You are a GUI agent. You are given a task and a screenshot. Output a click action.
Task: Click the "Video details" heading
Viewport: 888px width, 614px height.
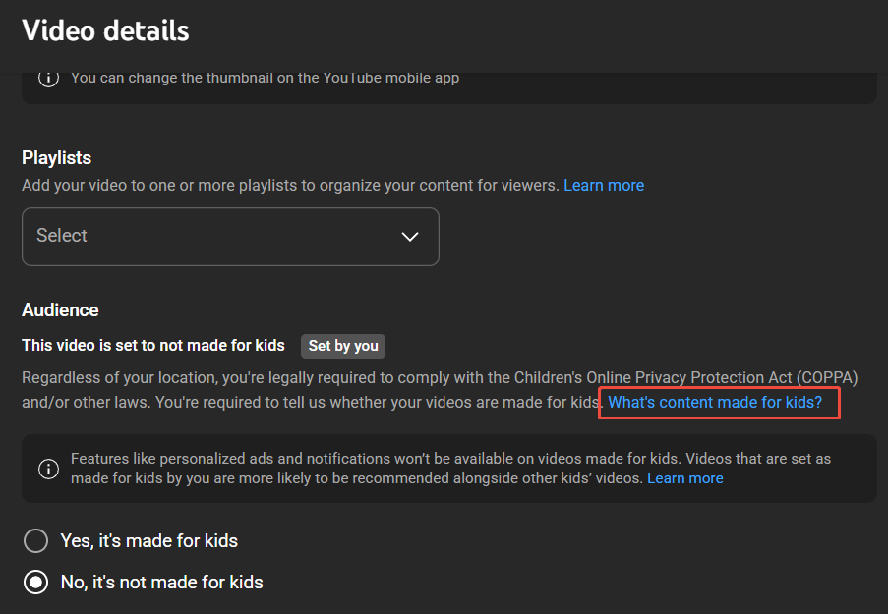point(105,30)
